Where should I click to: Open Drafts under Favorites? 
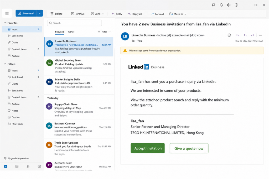[x=22, y=42]
